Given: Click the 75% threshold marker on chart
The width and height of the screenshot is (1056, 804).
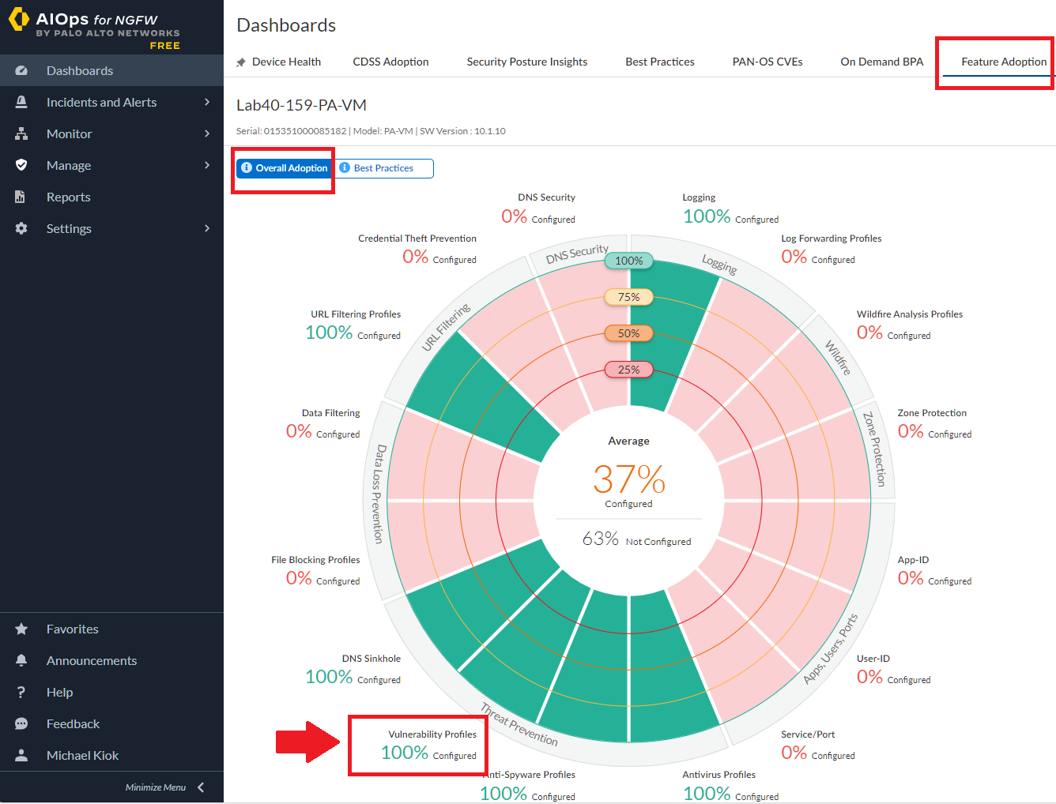Looking at the screenshot, I should tap(628, 297).
